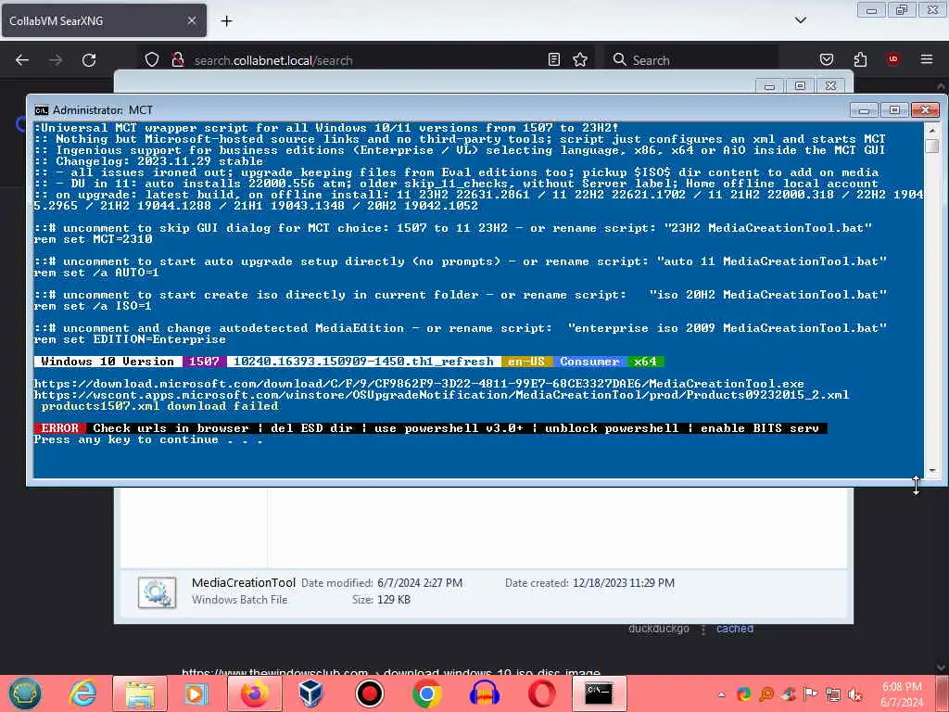Click the purple 1507 version label

[x=204, y=362]
